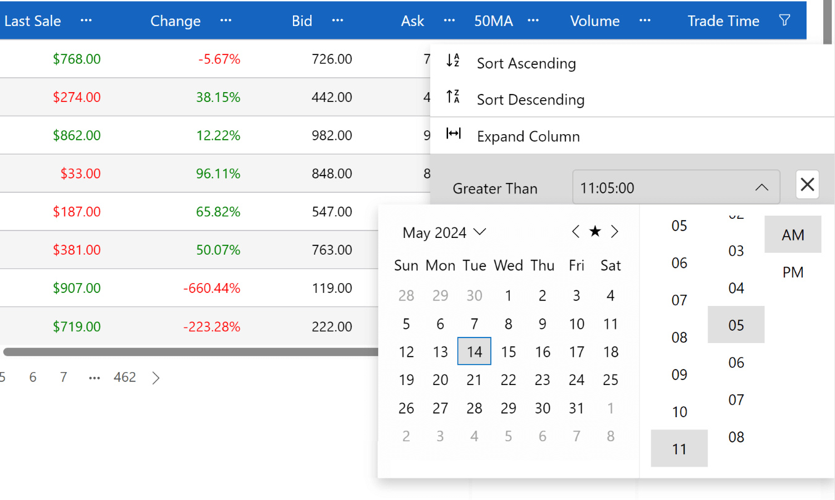The image size is (835, 500).
Task: Go to page 7 in the pager
Action: pyautogui.click(x=63, y=378)
